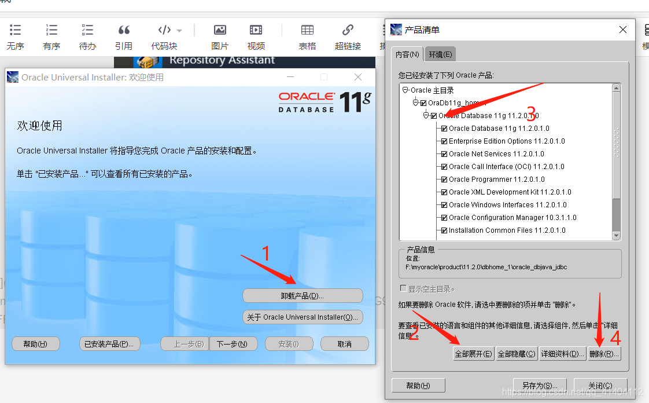Insert a code block (代码块)

point(164,36)
